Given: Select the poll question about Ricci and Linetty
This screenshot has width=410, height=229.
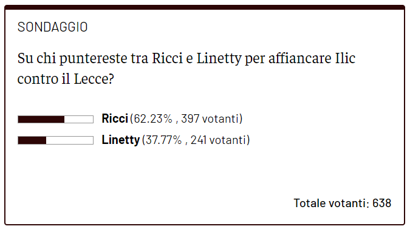Looking at the screenshot, I should pos(186,69).
